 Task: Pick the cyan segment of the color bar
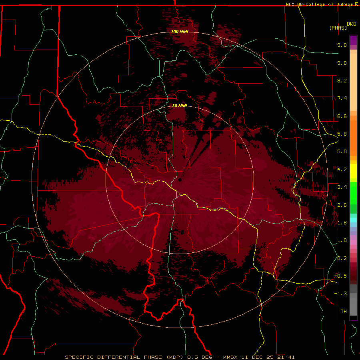pyautogui.click(x=353, y=220)
